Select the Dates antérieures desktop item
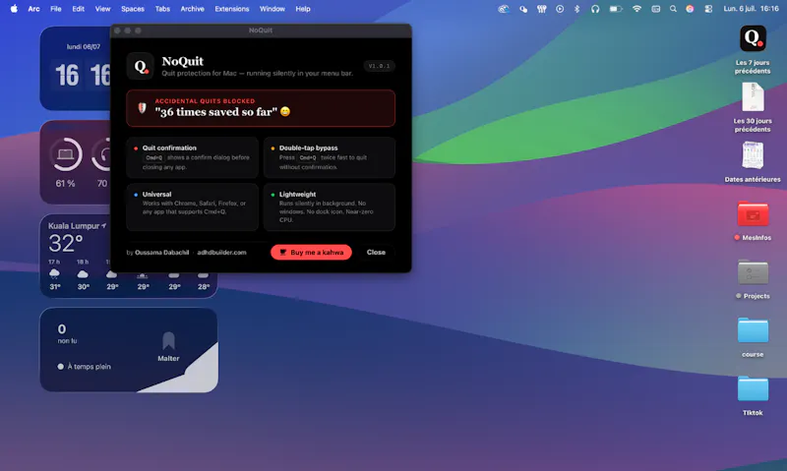The height and width of the screenshot is (471, 787). [753, 155]
